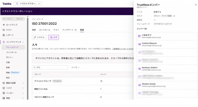This screenshot has height=107, width=198.
Task: Close the TrustNowメンバー panel
Action: [x=196, y=5]
